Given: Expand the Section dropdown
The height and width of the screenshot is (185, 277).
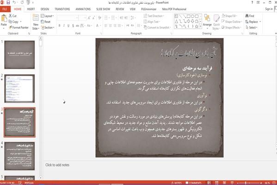Looking at the screenshot, I should click(48, 27).
